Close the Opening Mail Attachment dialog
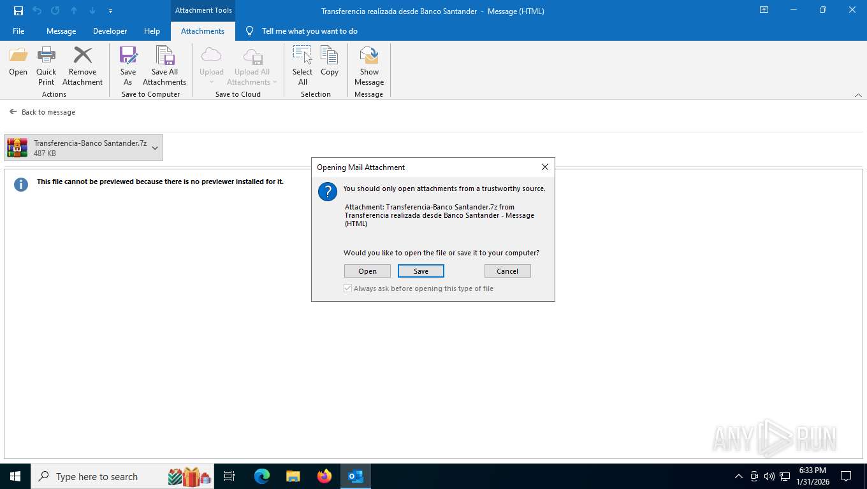The height and width of the screenshot is (489, 867). pos(544,167)
